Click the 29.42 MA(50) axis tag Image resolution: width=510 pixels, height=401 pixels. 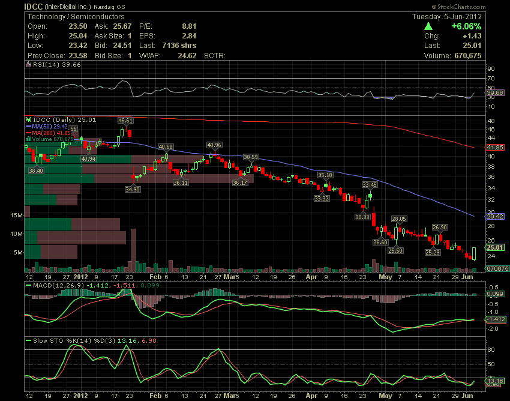495,217
